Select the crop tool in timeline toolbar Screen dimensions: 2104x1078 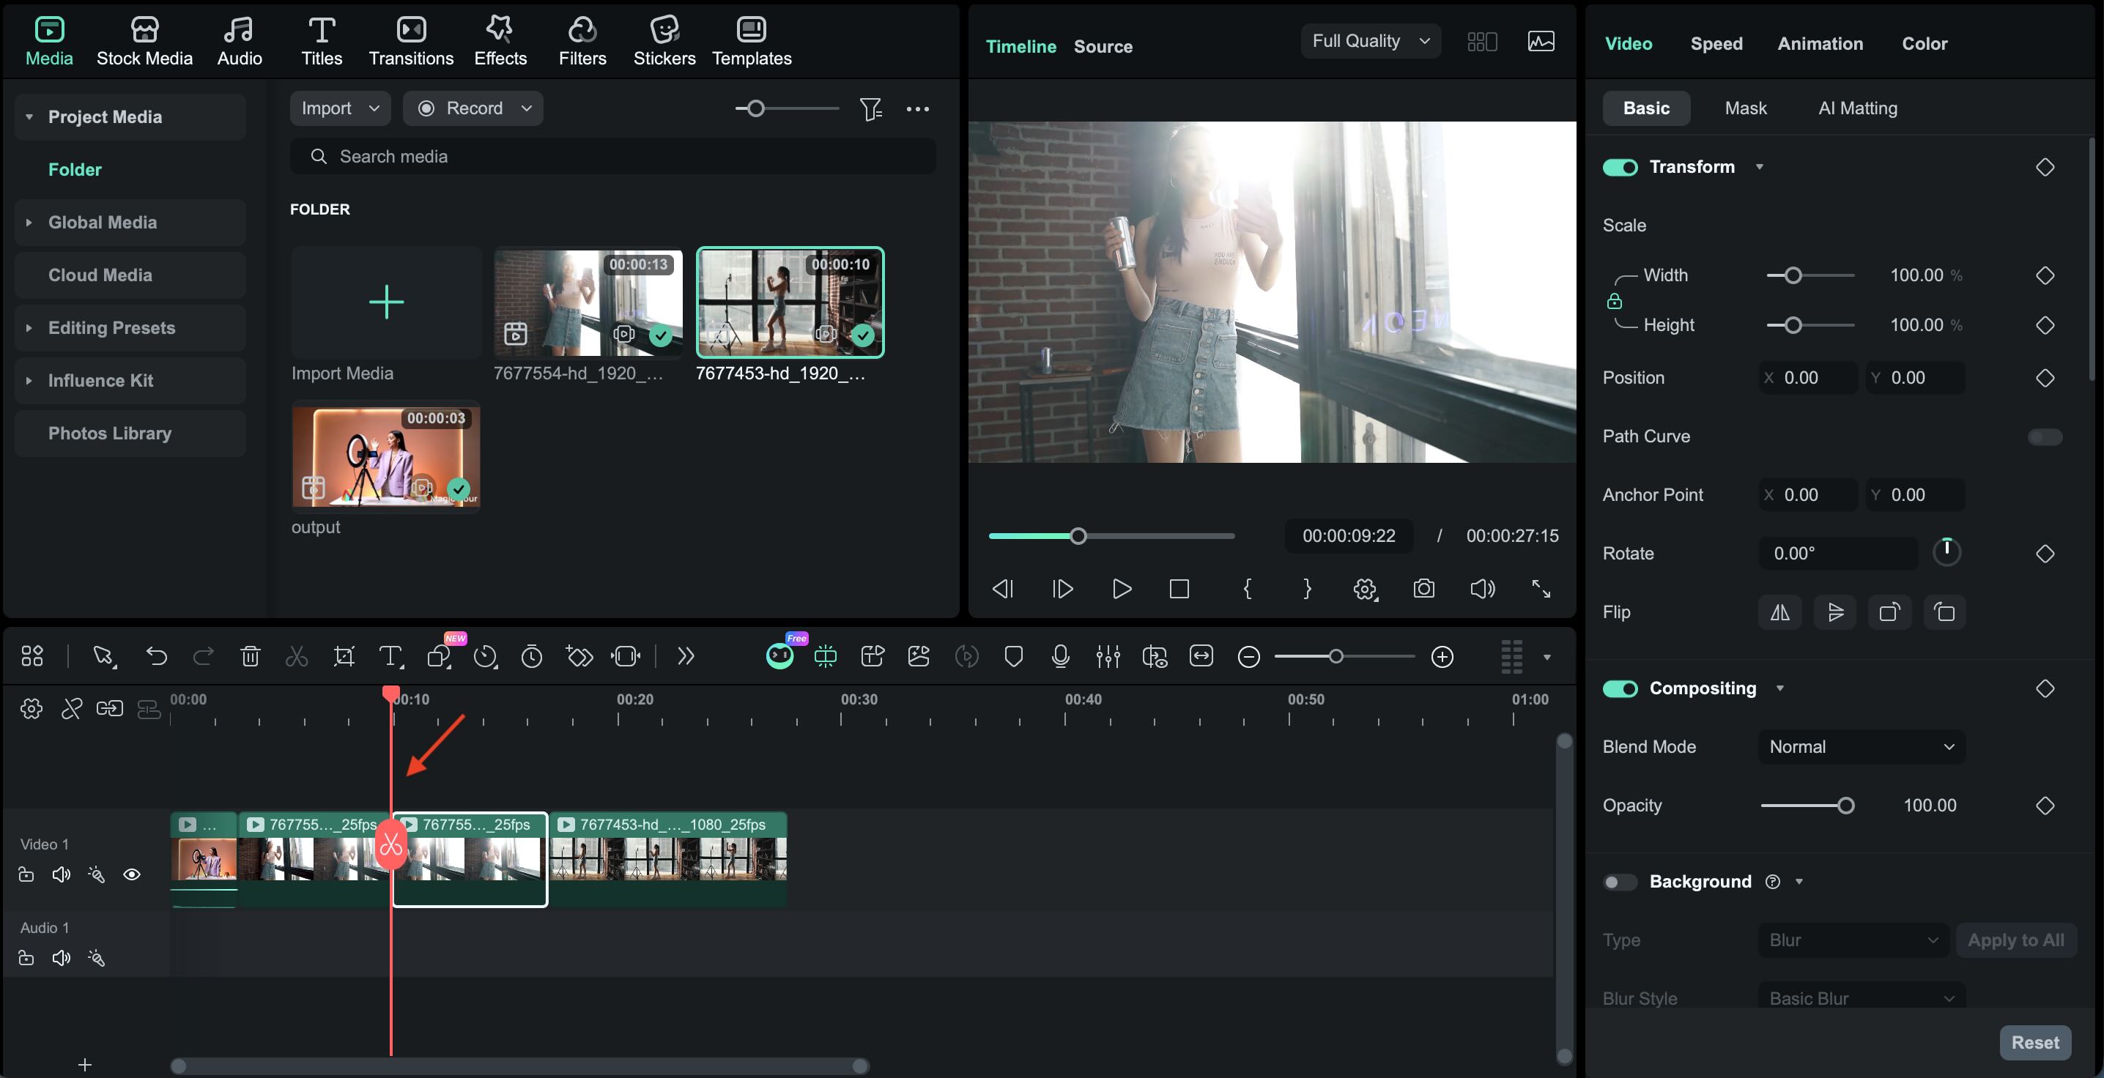tap(344, 655)
